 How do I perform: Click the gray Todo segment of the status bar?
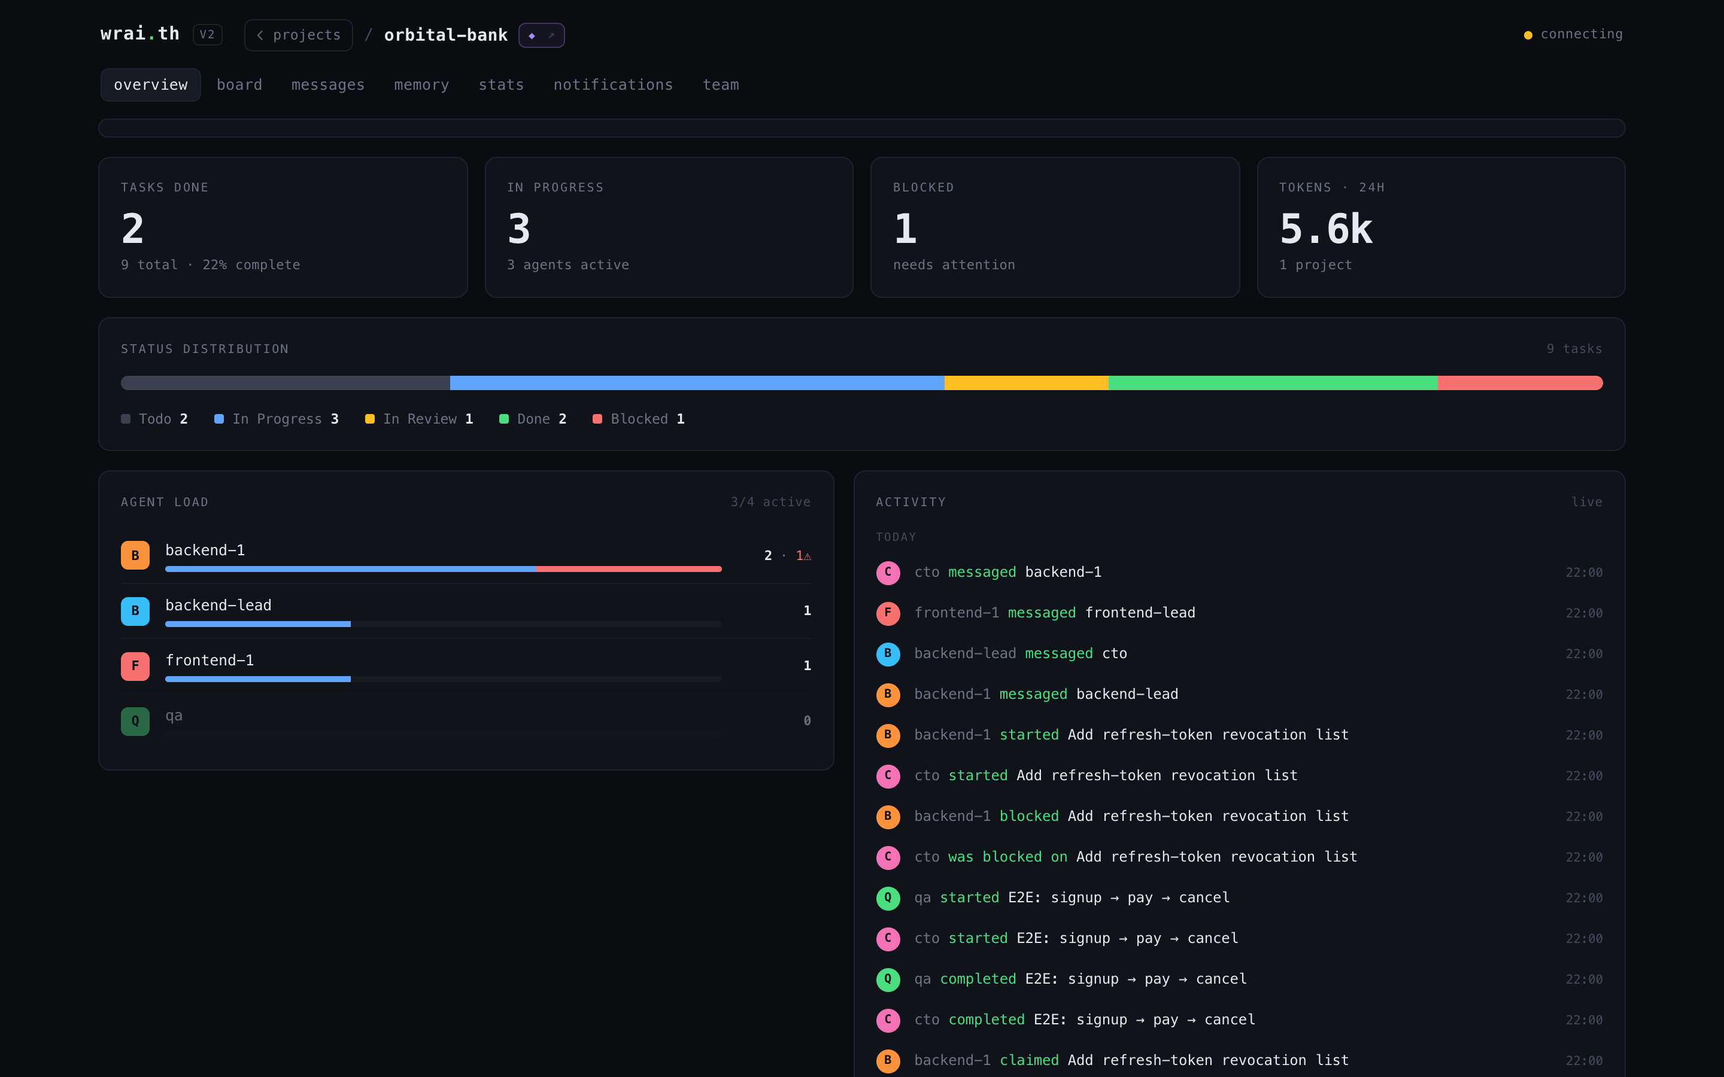click(x=286, y=383)
